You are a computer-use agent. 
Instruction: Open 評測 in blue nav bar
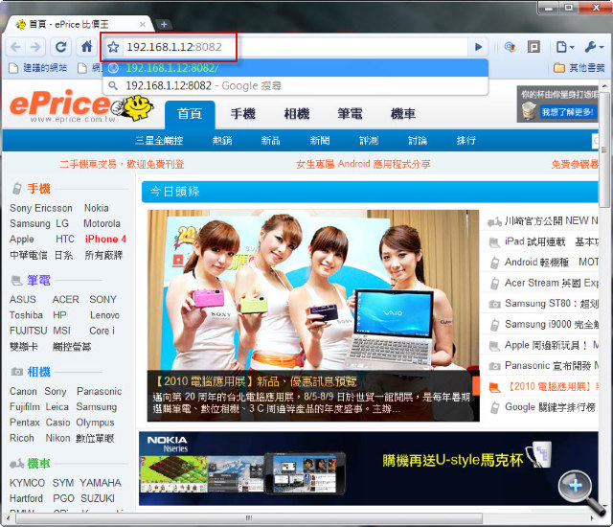(369, 141)
